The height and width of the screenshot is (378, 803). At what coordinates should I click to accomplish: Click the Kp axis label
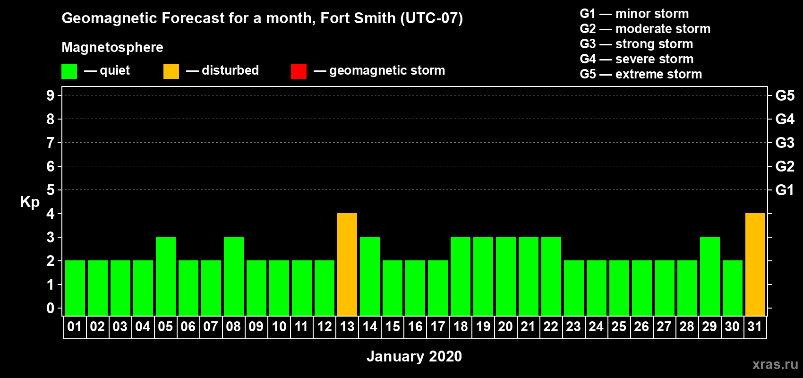click(x=30, y=202)
